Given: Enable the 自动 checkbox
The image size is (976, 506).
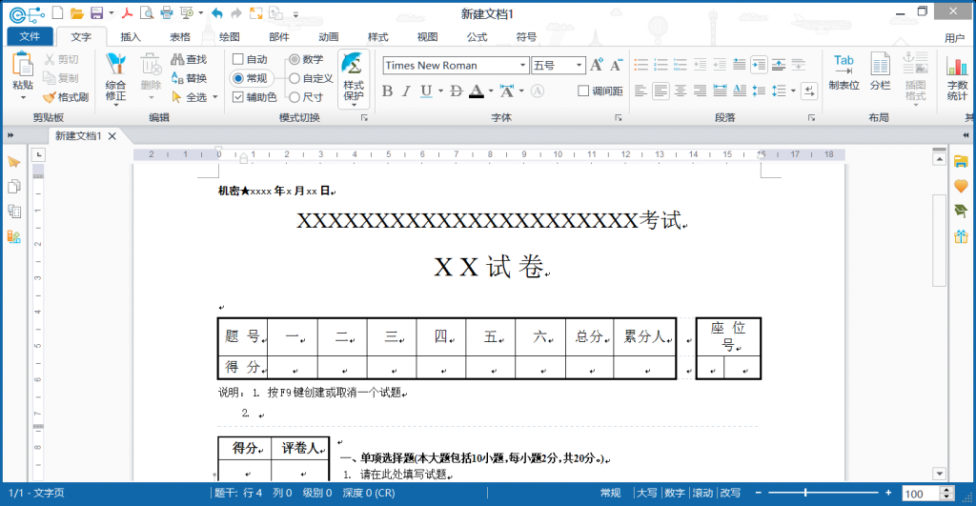Looking at the screenshot, I should click(x=237, y=59).
